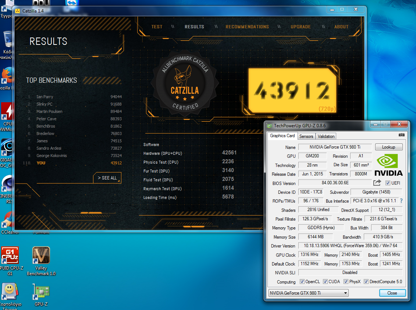This screenshot has width=416, height=310.
Task: Switch to the Validation tab in GPU-Z
Action: [326, 136]
